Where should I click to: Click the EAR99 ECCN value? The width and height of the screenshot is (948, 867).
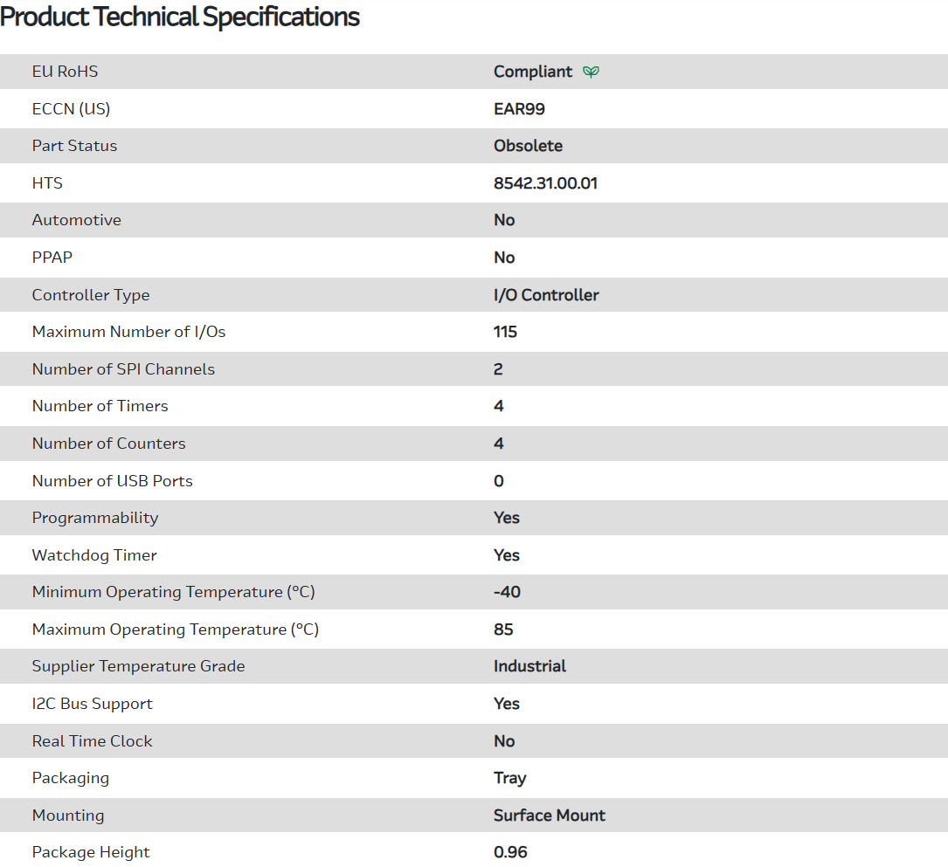[519, 109]
